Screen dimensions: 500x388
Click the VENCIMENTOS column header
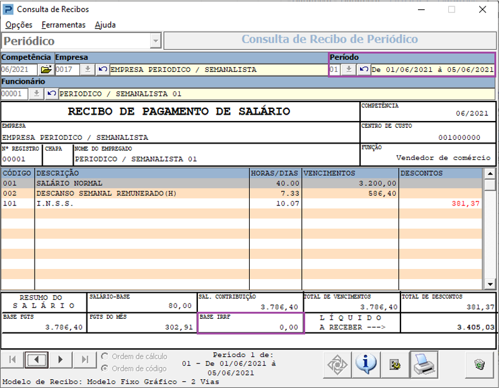pyautogui.click(x=350, y=173)
